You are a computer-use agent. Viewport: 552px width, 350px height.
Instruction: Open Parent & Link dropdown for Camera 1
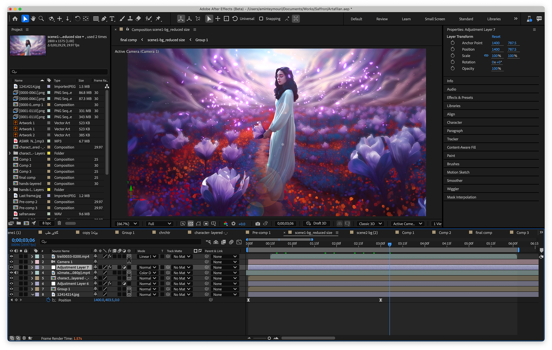pos(225,262)
